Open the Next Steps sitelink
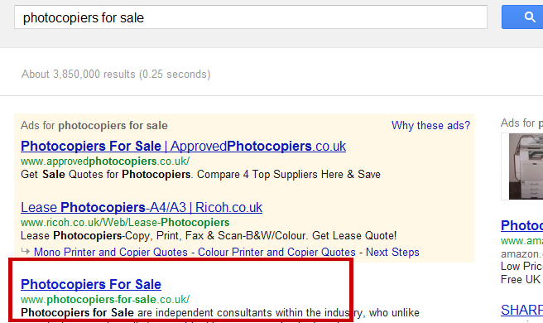The width and height of the screenshot is (543, 323). coord(392,252)
